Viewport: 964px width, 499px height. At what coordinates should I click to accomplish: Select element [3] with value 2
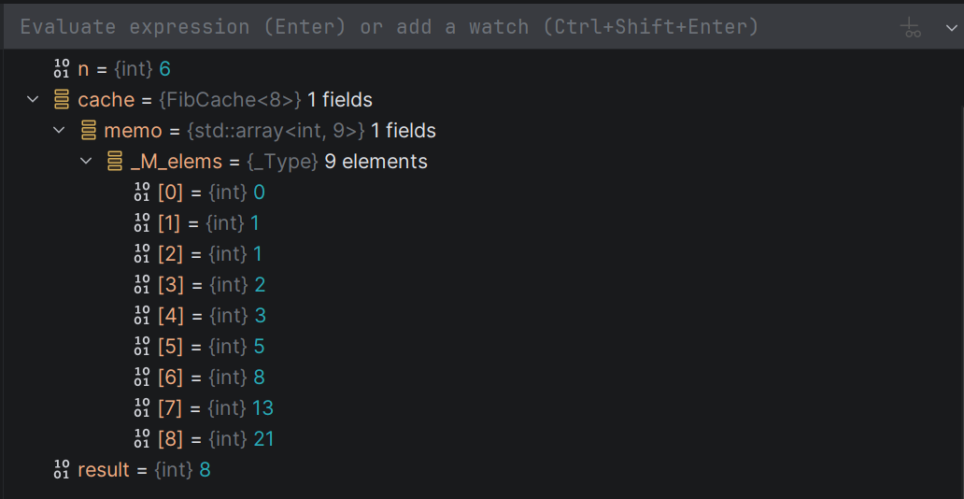(x=482, y=285)
